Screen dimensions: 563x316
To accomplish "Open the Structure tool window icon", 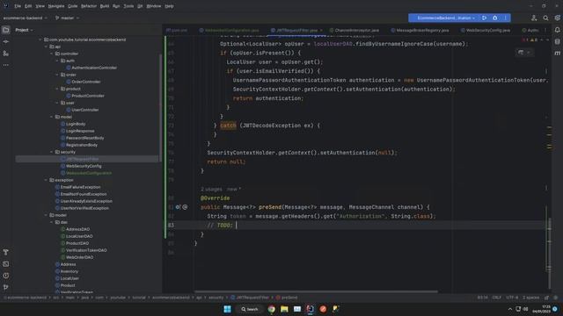I will (x=6, y=54).
